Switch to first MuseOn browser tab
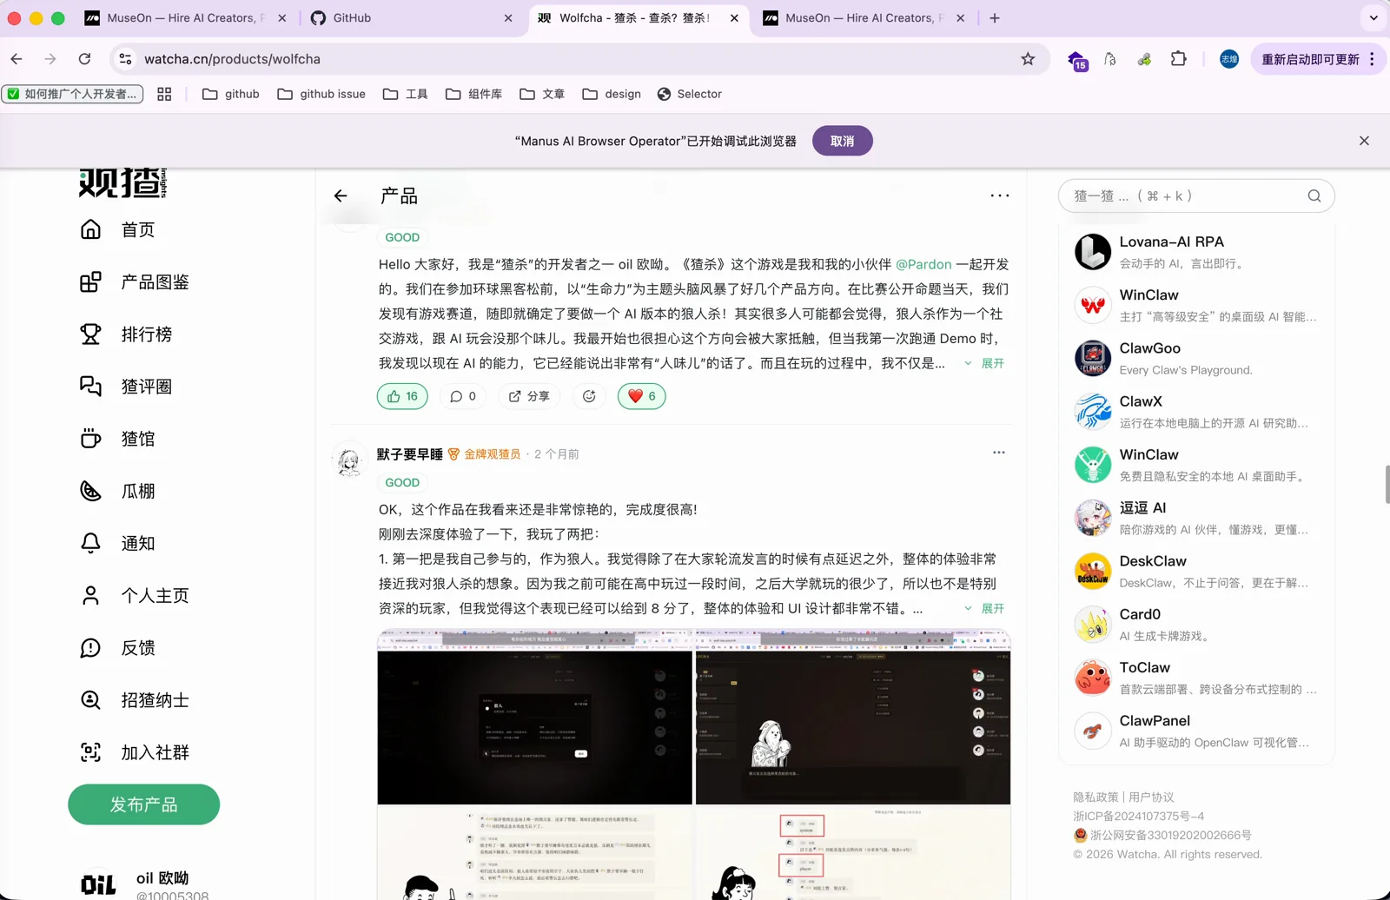Image resolution: width=1390 pixels, height=900 pixels. click(186, 17)
